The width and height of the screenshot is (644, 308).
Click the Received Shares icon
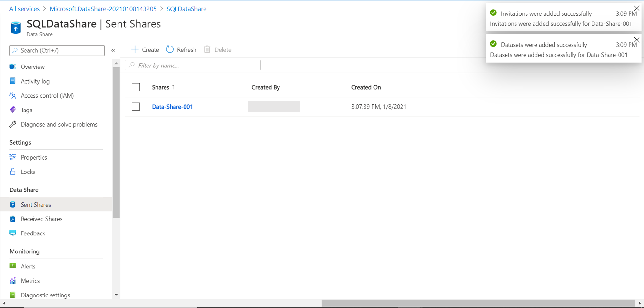[x=13, y=219]
